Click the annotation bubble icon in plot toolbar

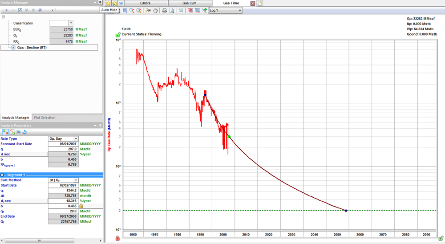[x=181, y=11]
